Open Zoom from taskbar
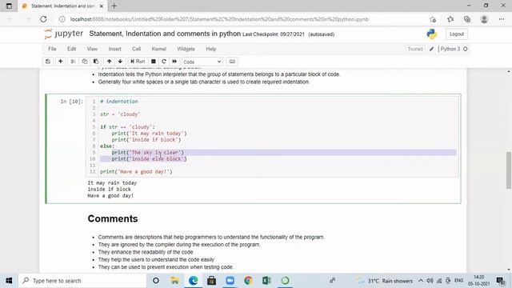This screenshot has height=288, width=512. click(x=230, y=281)
